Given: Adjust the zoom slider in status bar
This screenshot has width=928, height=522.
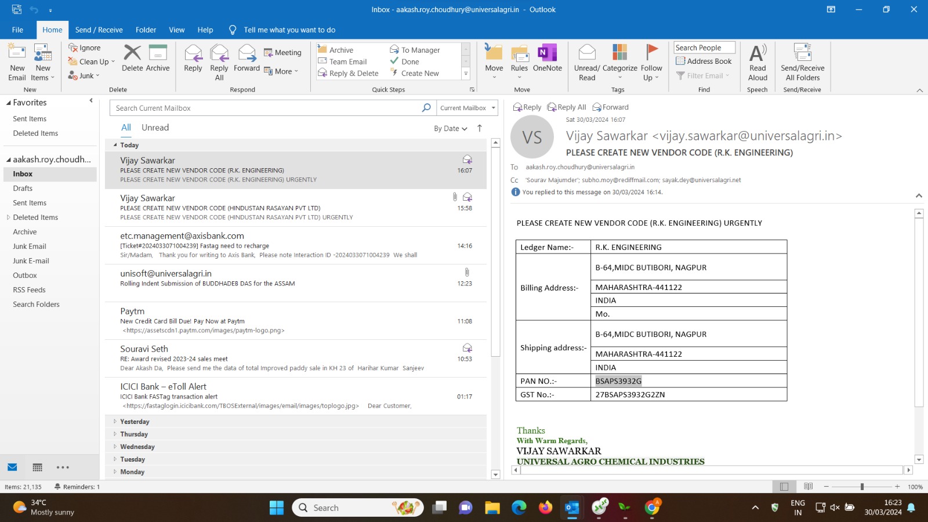Looking at the screenshot, I should pyautogui.click(x=862, y=487).
